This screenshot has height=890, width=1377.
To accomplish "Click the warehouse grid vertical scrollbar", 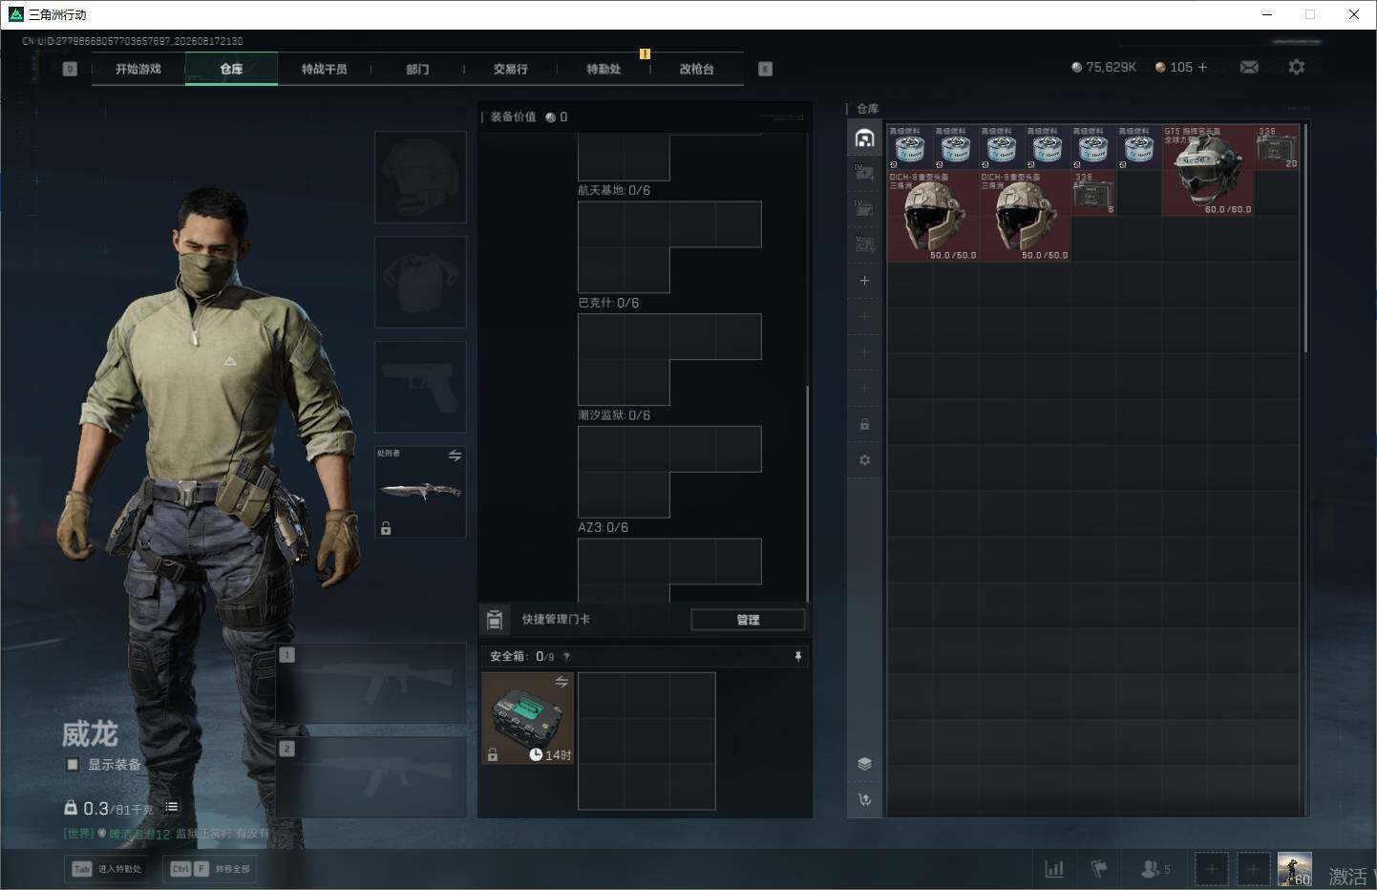I will pyautogui.click(x=1304, y=239).
